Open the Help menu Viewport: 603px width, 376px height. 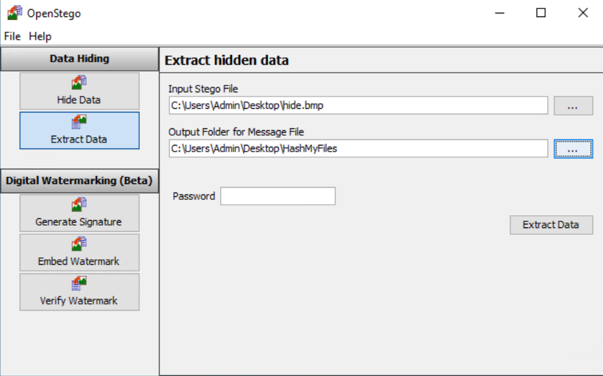point(40,36)
